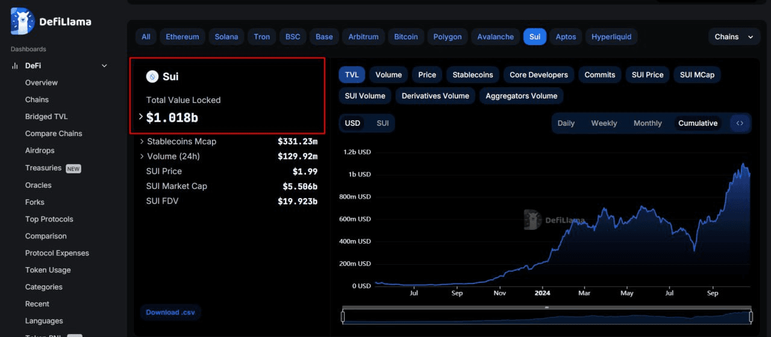The width and height of the screenshot is (771, 337).
Task: Open Treasuries page
Action: point(43,168)
